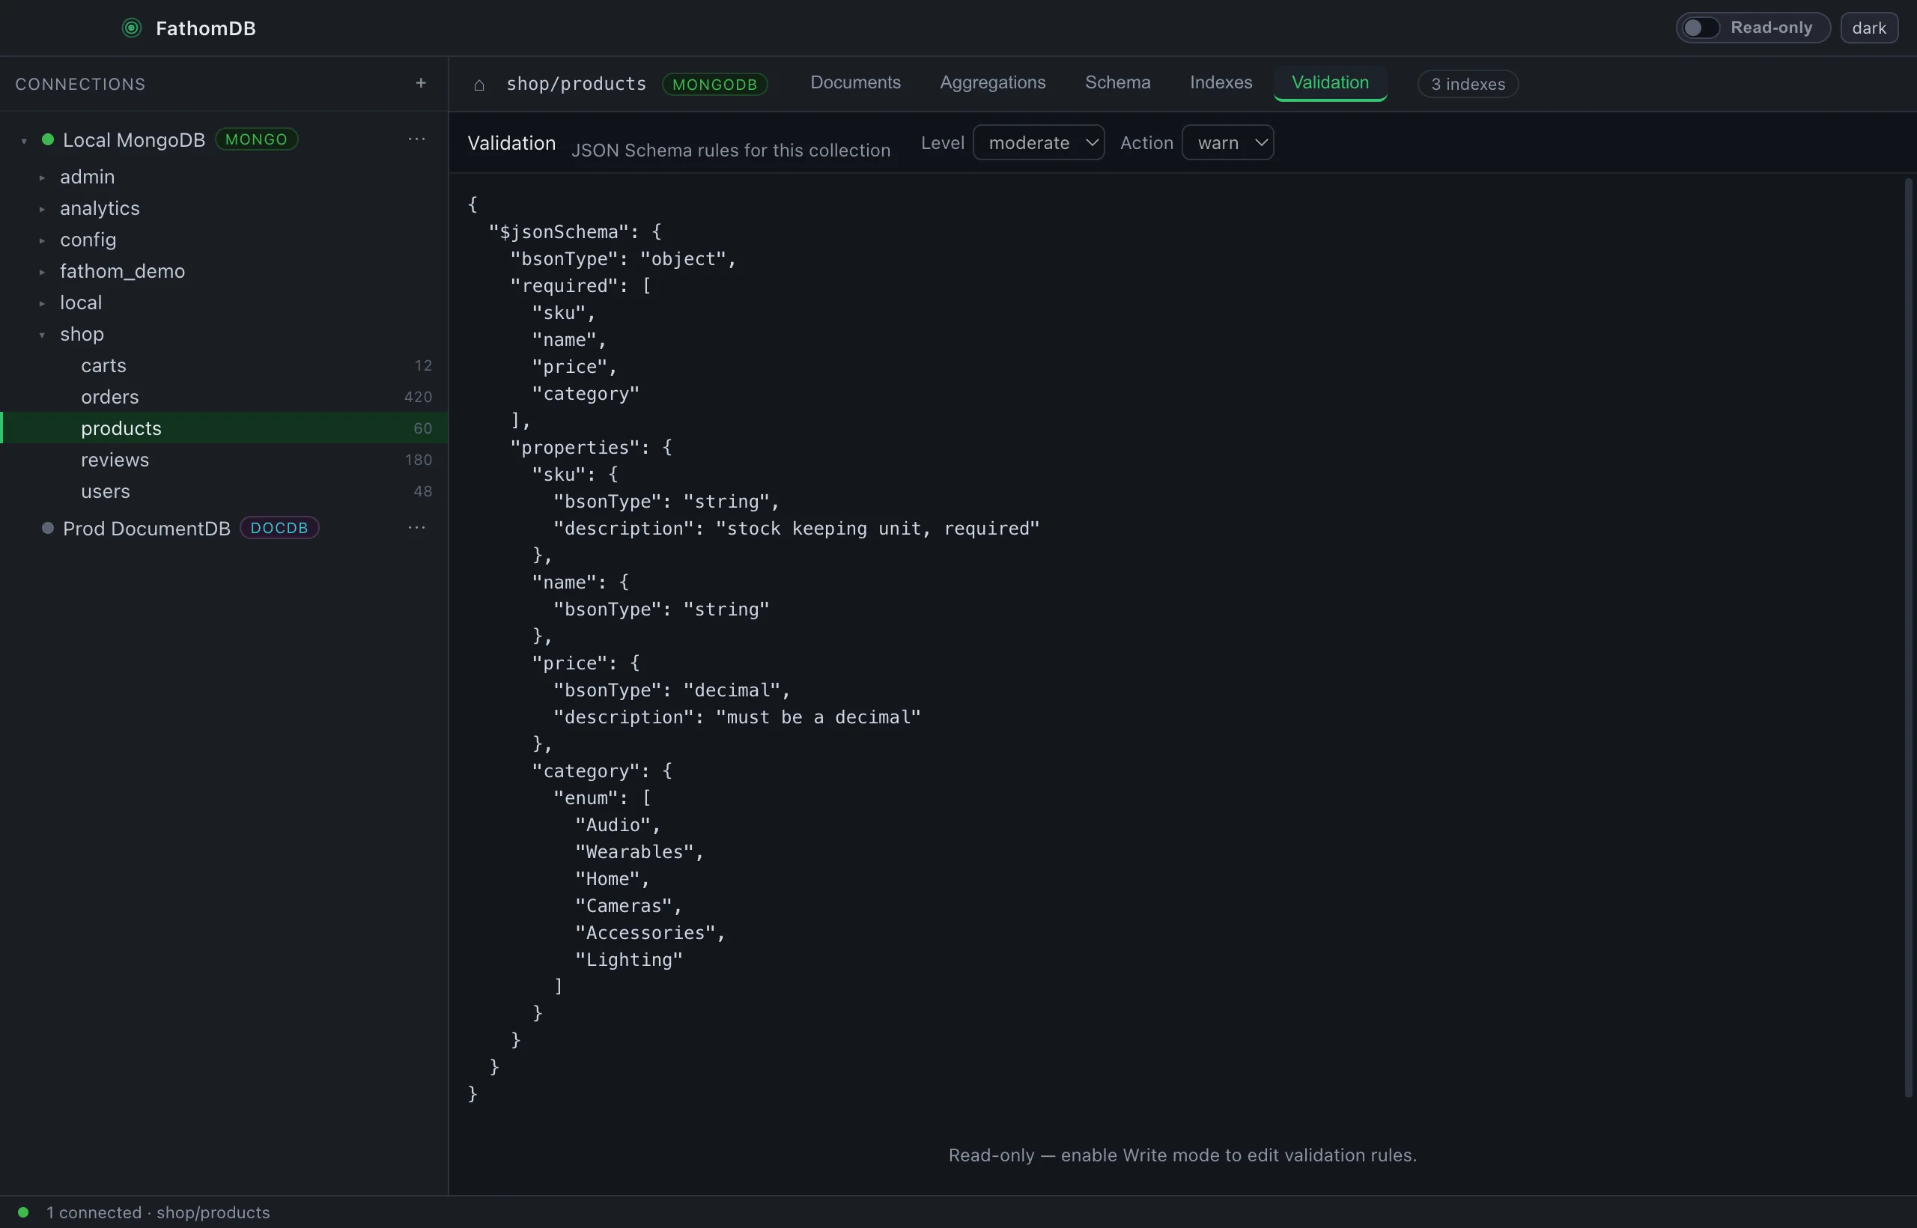Open the reviews collection

pos(224,460)
